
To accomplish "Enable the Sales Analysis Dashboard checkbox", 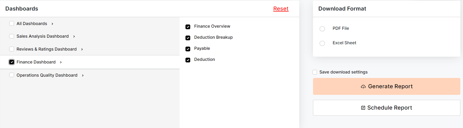I will (12, 36).
